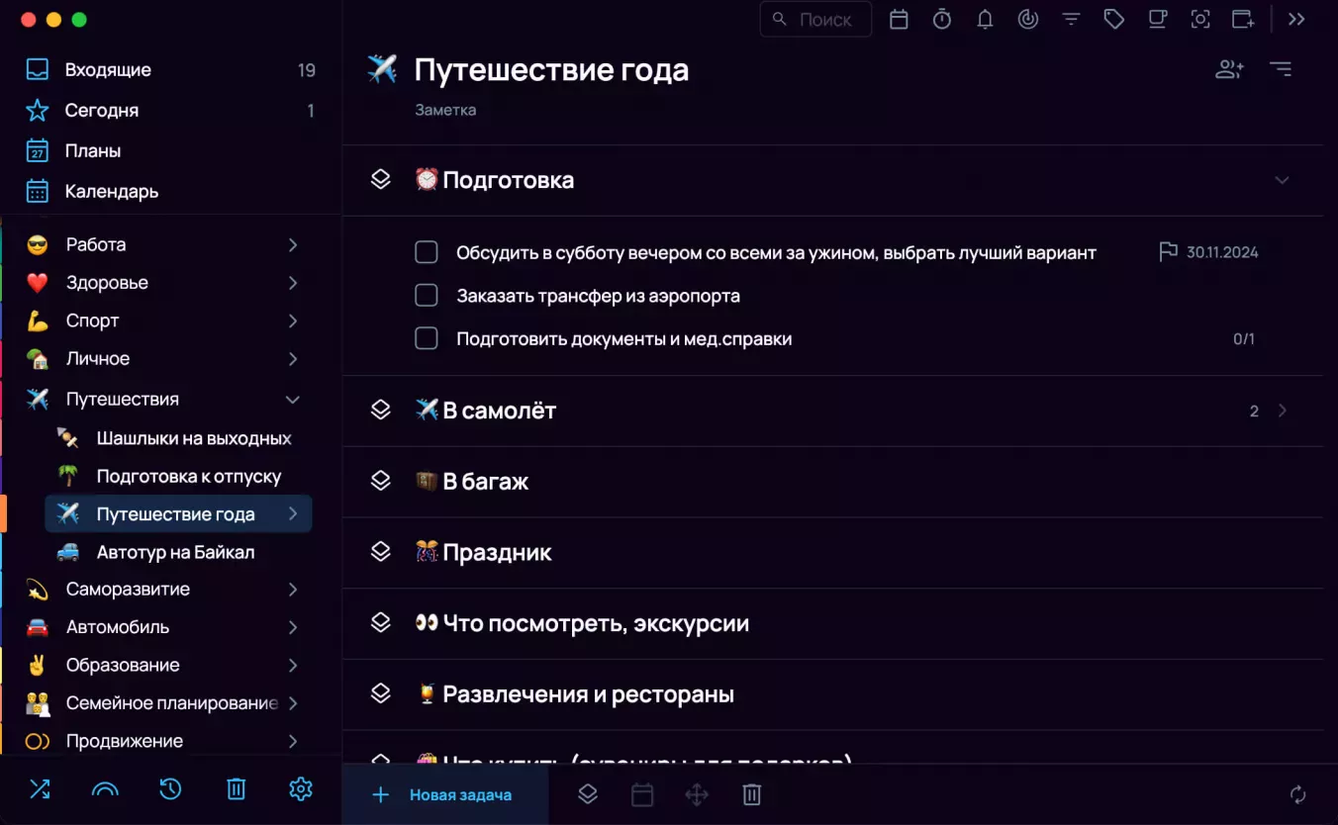Expand the В самолёт section chevron
1338x825 pixels.
1283,411
